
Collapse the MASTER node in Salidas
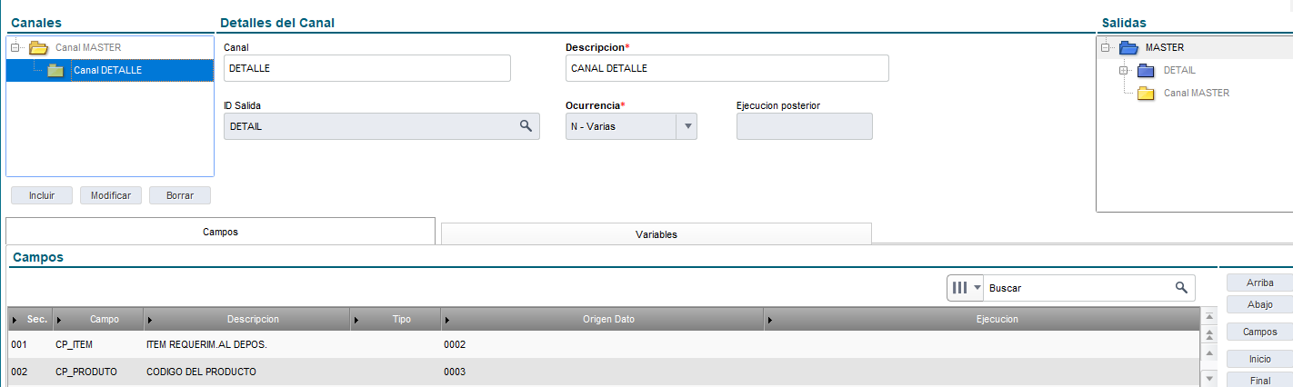pyautogui.click(x=1105, y=47)
